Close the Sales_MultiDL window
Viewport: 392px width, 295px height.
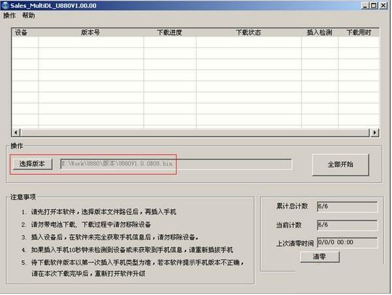click(x=383, y=5)
